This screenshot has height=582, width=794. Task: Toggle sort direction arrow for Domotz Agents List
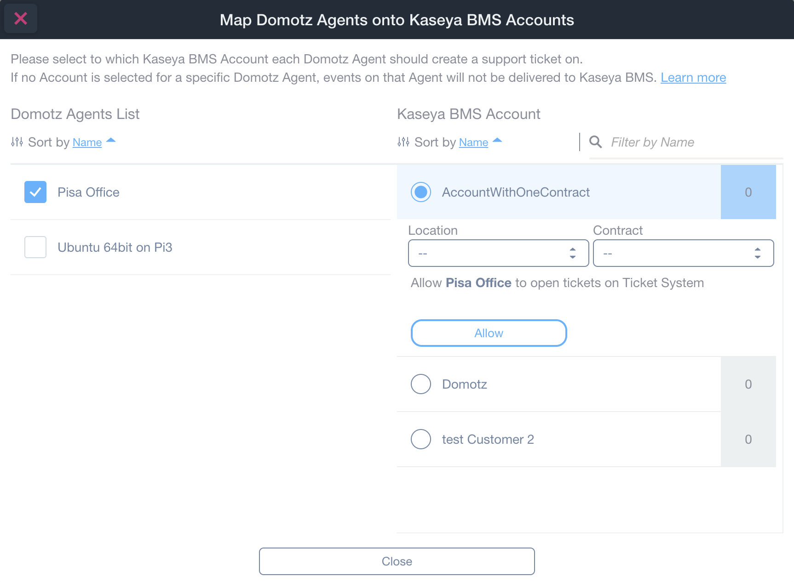click(x=111, y=141)
